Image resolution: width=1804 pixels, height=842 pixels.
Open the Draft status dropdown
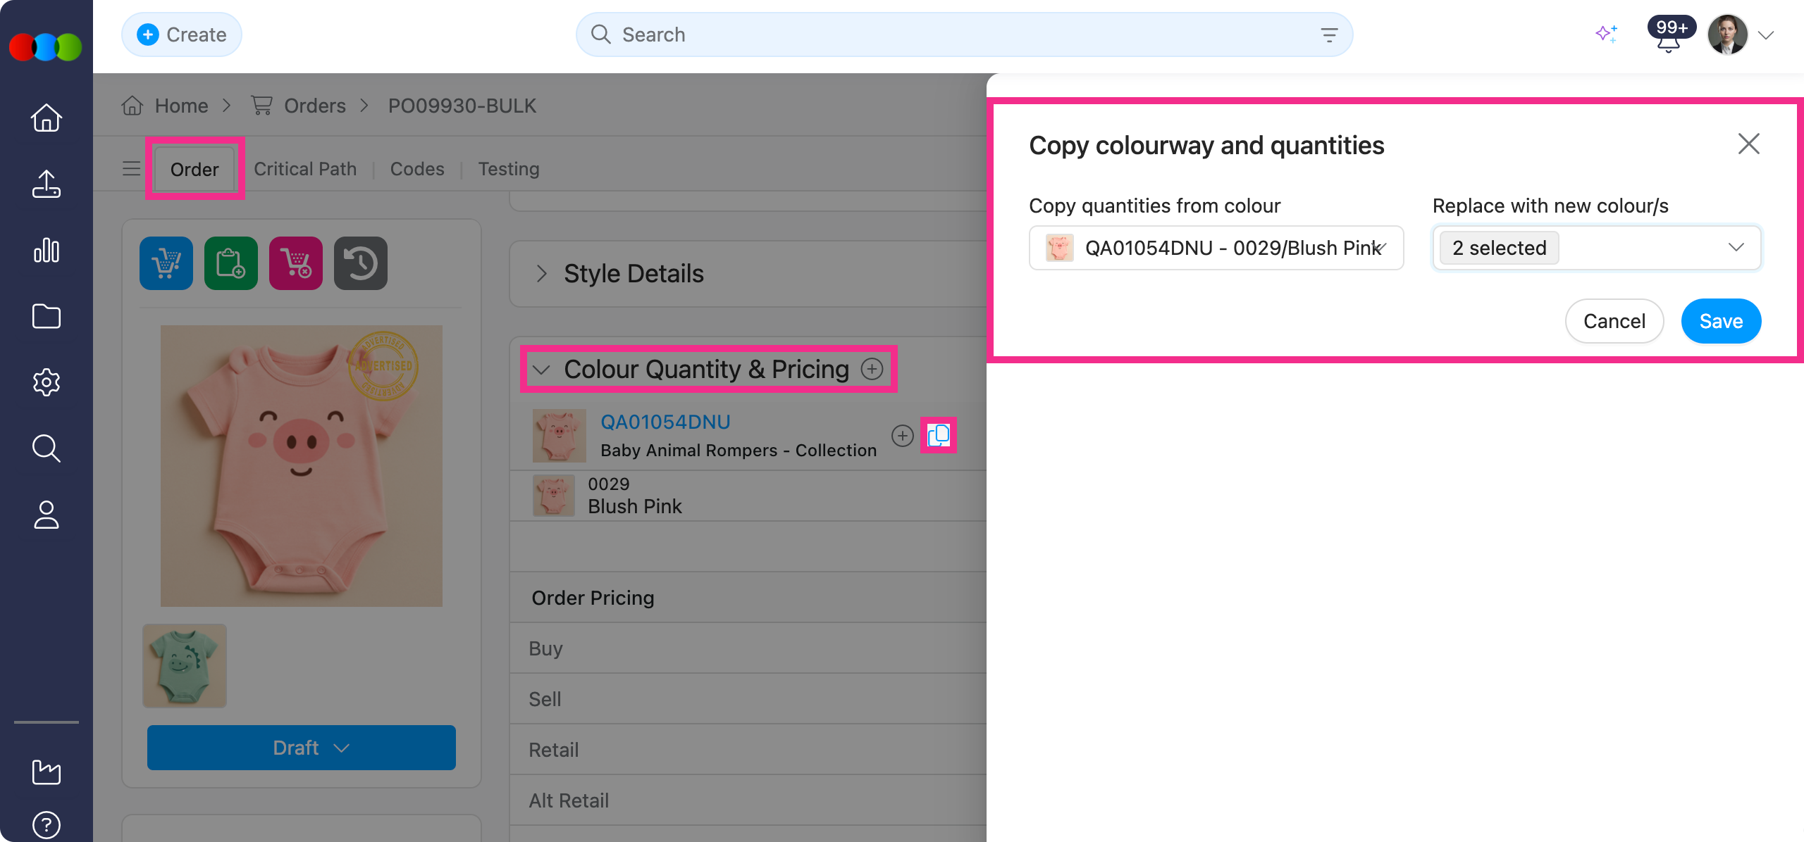pyautogui.click(x=301, y=747)
